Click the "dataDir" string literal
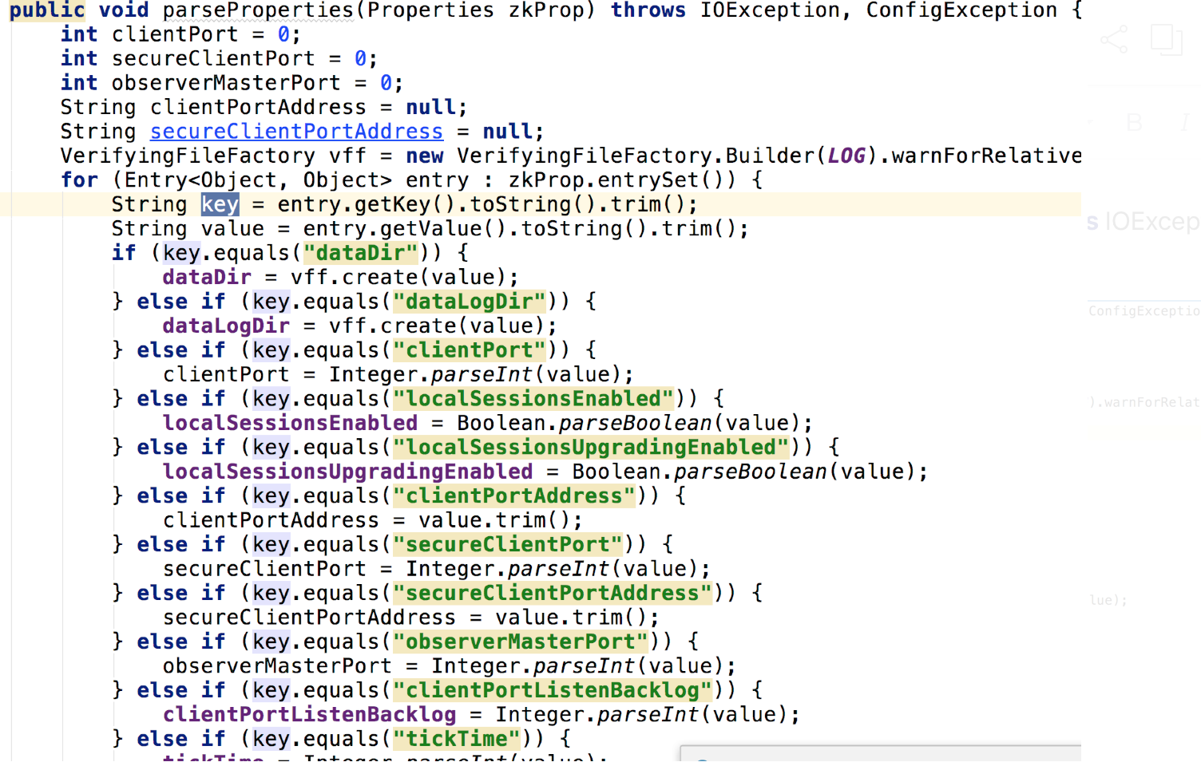The width and height of the screenshot is (1201, 766). click(x=360, y=253)
